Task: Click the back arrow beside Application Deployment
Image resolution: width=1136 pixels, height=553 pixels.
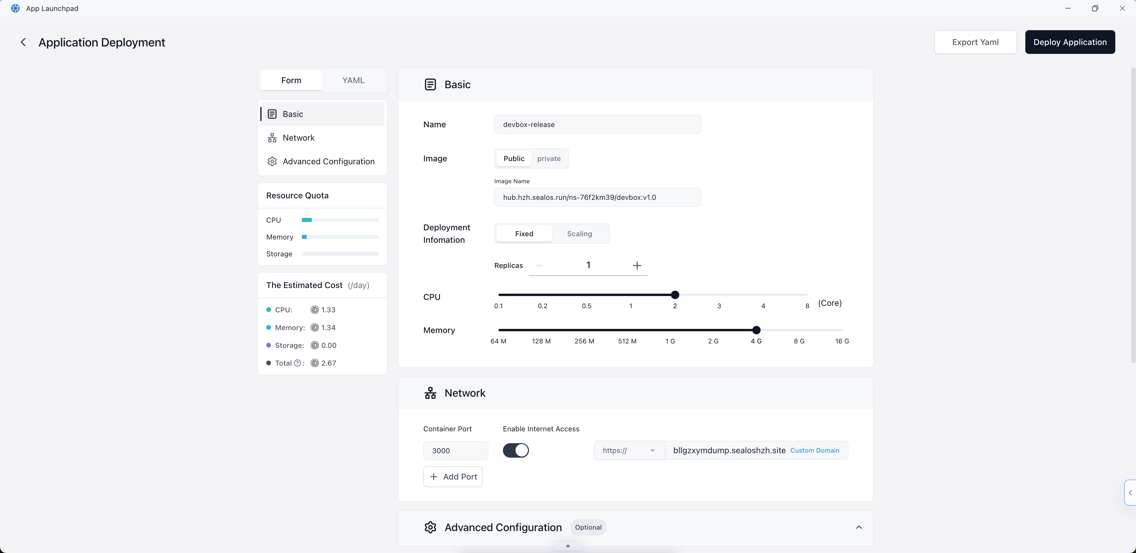Action: (23, 42)
